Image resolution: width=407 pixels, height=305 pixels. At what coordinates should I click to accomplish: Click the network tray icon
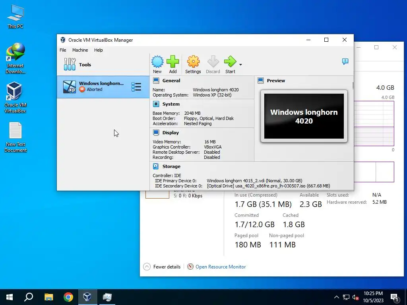(346, 297)
